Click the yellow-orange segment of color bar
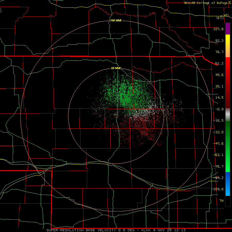 click(228, 46)
